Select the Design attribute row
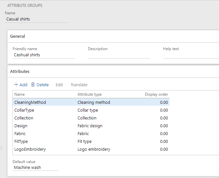Image resolution: width=219 pixels, height=178 pixels. coord(21,126)
